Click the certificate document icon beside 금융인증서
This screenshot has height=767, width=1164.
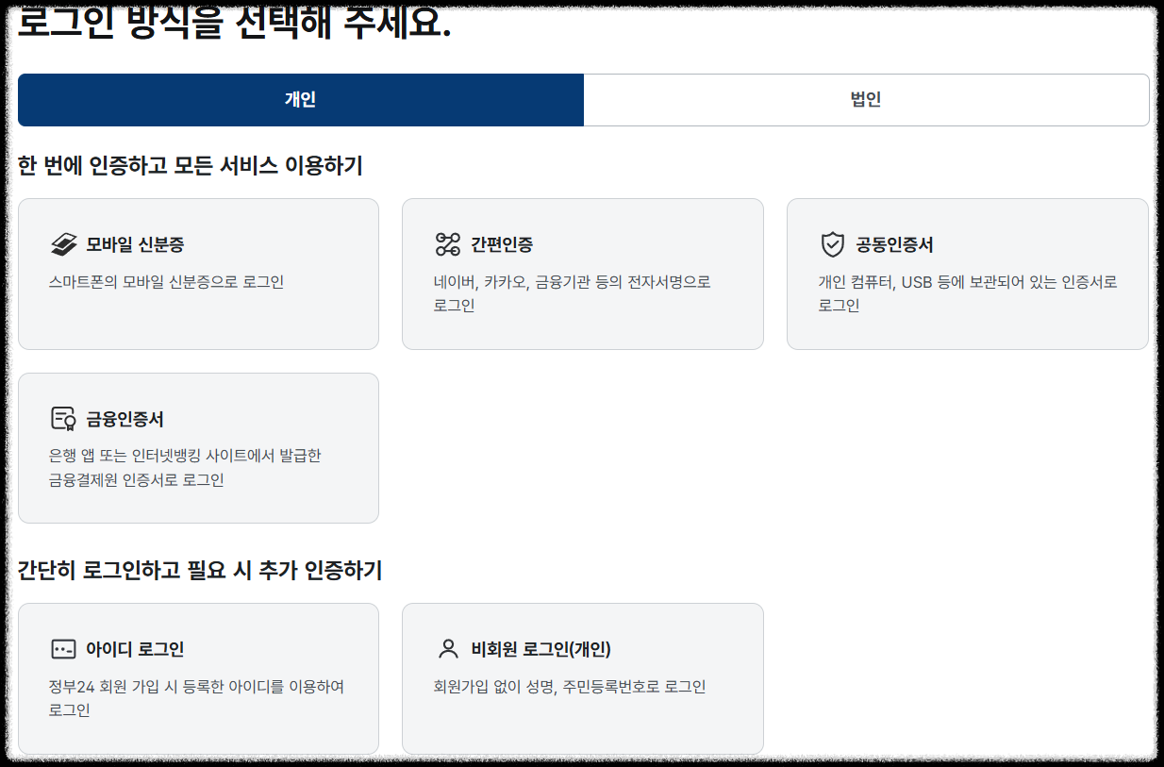click(x=64, y=418)
